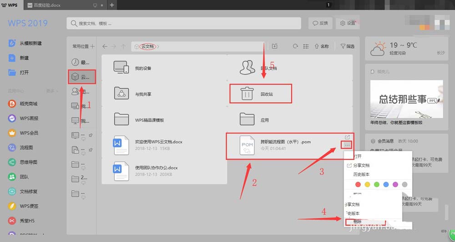Choose 删除 in the context menu
The width and height of the screenshot is (455, 242).
(358, 222)
